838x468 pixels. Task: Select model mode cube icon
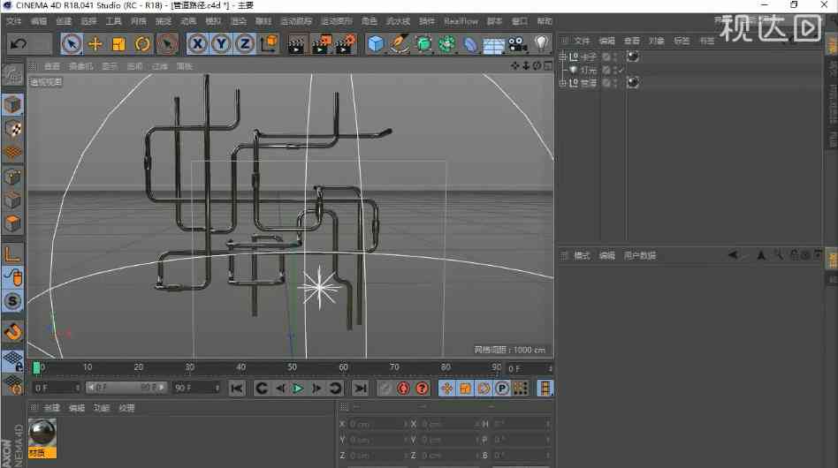[13, 104]
